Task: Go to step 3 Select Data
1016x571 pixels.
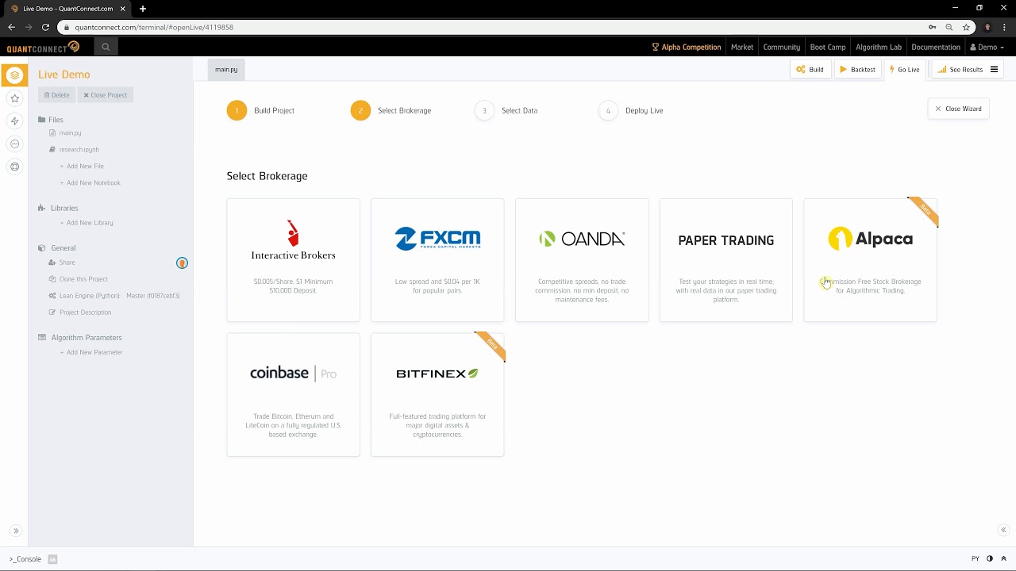Action: click(506, 110)
